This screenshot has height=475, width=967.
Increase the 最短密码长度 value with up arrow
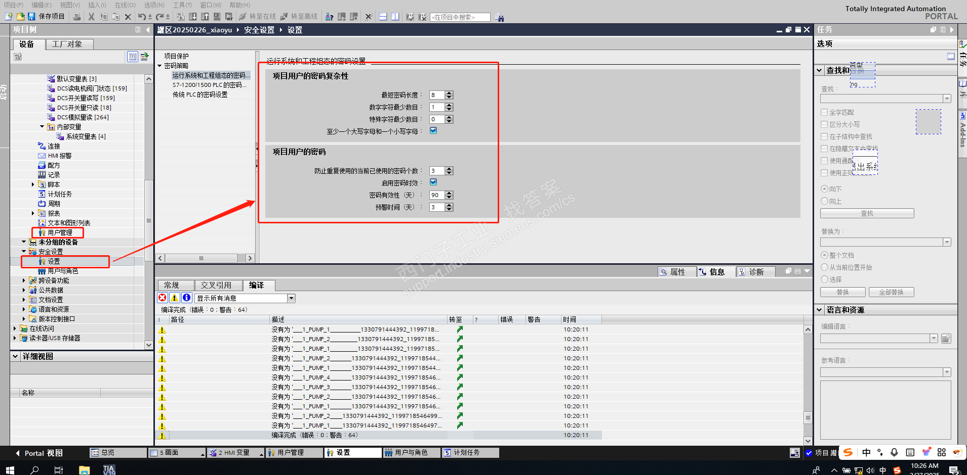click(450, 93)
